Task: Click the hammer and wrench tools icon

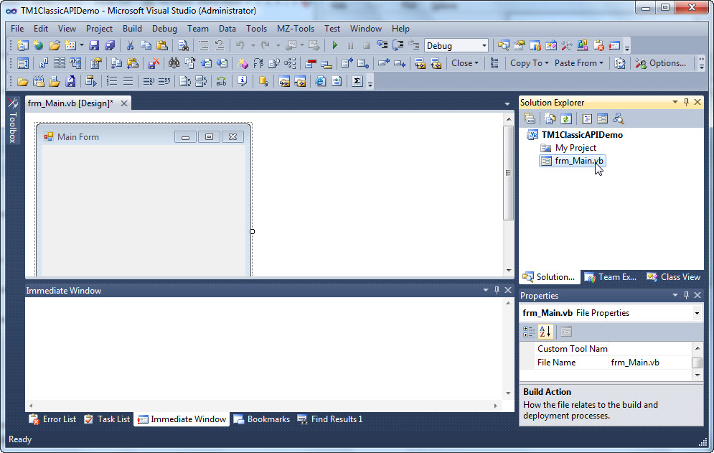Action: pos(566,45)
